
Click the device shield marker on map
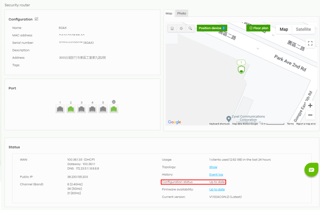[x=241, y=70]
